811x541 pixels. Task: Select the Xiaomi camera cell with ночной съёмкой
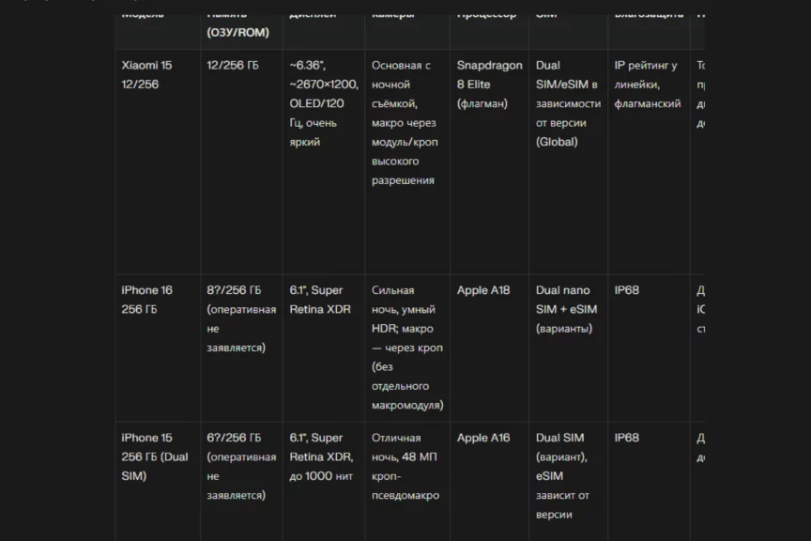pyautogui.click(x=405, y=122)
